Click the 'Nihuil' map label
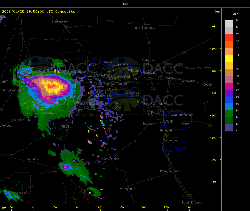The height and width of the screenshot is (211, 250). (66, 126)
